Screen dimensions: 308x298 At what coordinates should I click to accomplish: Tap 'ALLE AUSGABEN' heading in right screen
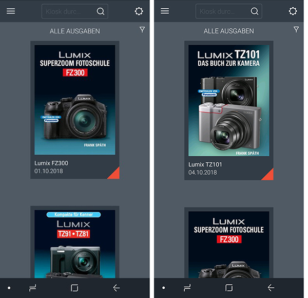click(x=229, y=31)
